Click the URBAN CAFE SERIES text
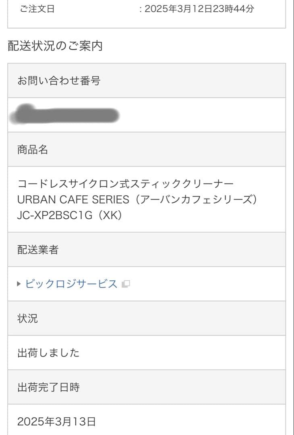Image resolution: width=294 pixels, height=435 pixels. [x=73, y=199]
